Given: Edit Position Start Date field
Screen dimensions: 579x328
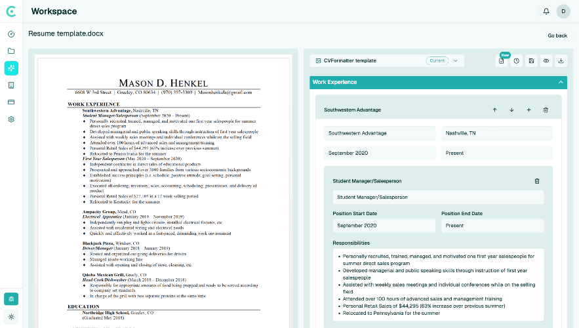Looking at the screenshot, I should click(x=384, y=226).
